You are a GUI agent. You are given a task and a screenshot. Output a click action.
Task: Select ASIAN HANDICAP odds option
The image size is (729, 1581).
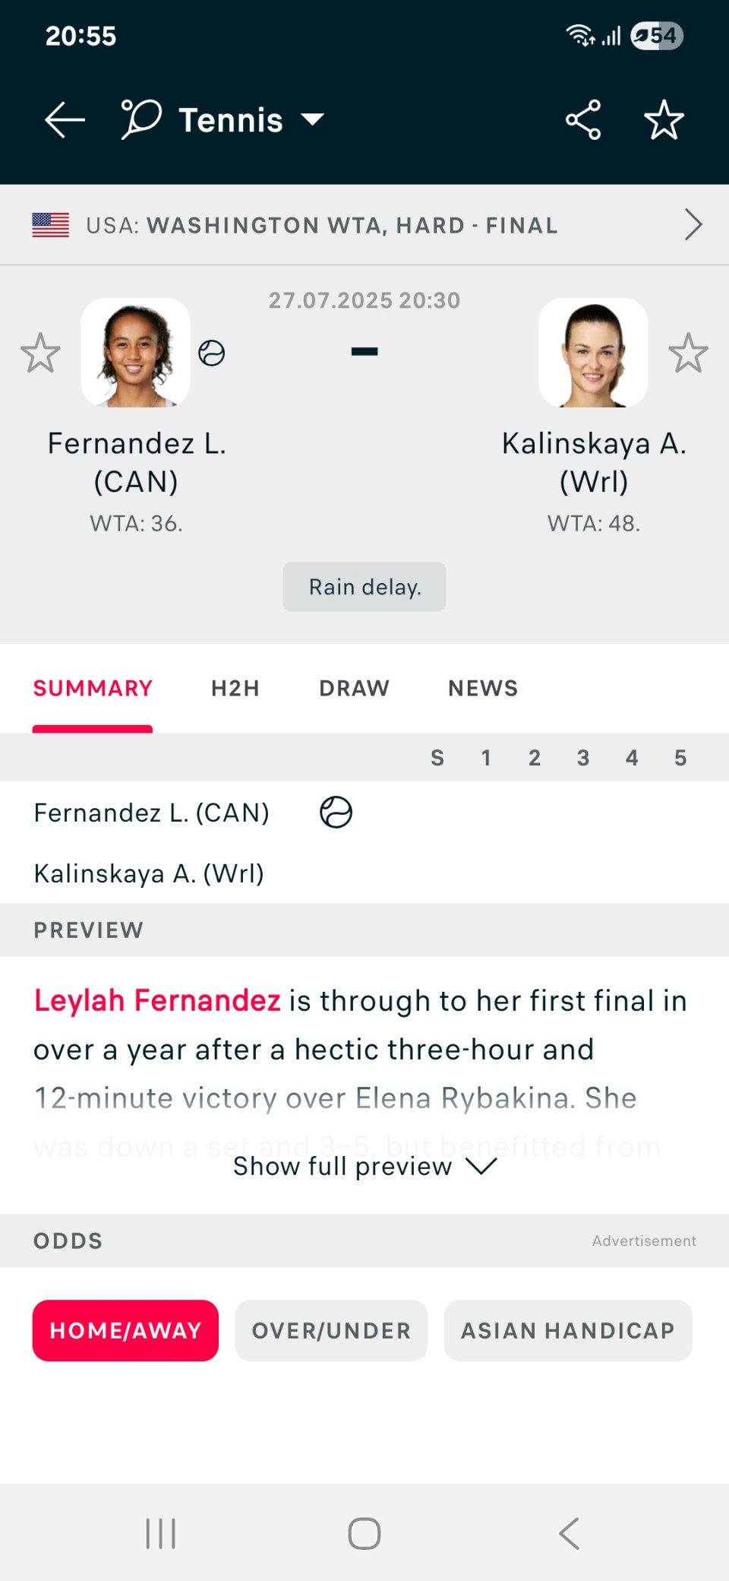point(568,1330)
